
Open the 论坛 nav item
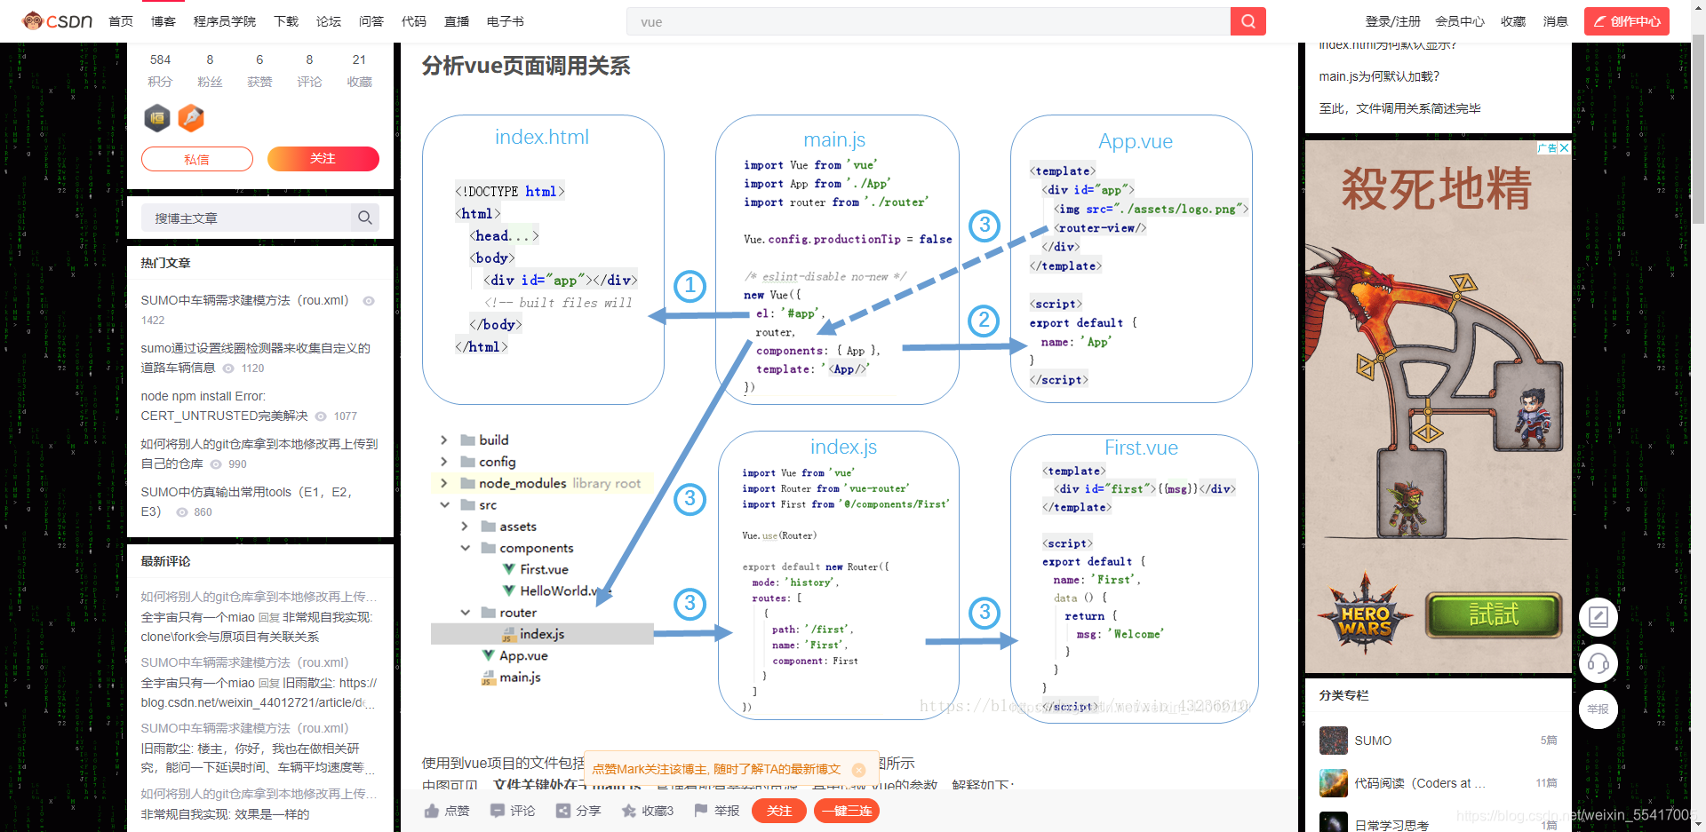pyautogui.click(x=329, y=21)
